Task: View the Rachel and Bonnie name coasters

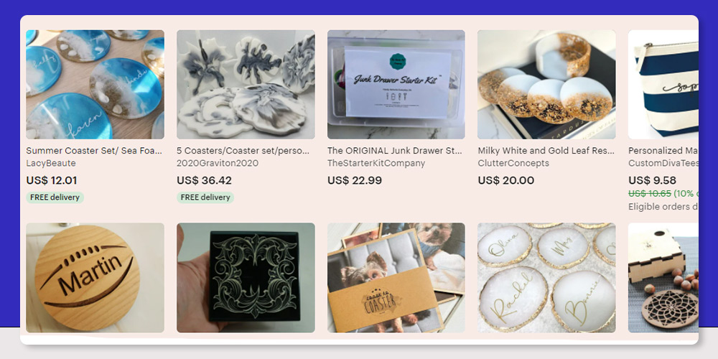Action: pyautogui.click(x=546, y=277)
